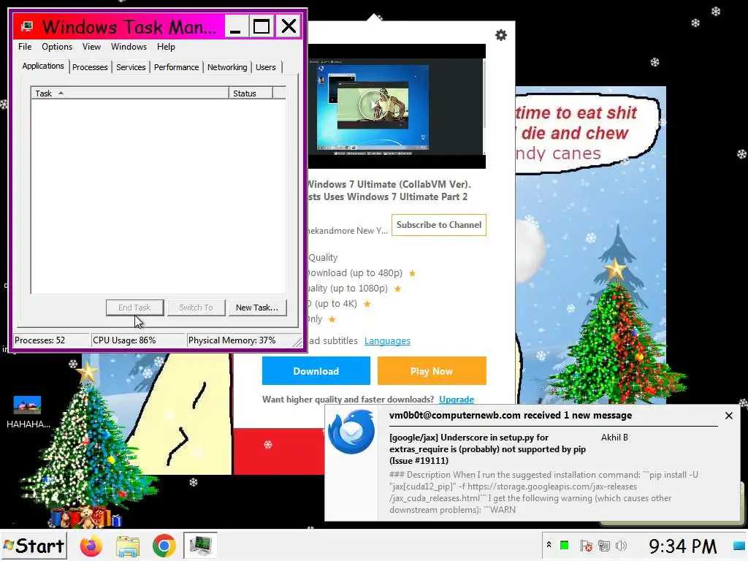Click sender name Akhil B
This screenshot has height=561, width=748.
[614, 438]
